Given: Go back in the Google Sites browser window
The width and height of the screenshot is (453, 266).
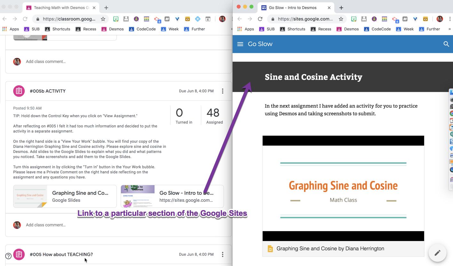Looking at the screenshot, I should [240, 19].
